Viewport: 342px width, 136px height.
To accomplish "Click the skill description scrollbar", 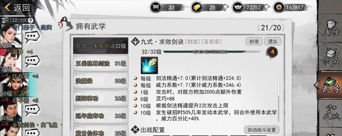I will point(278,86).
